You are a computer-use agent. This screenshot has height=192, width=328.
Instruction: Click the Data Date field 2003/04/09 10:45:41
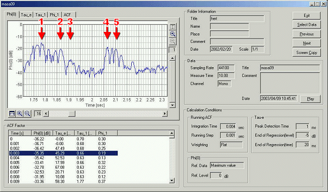coord(279,99)
